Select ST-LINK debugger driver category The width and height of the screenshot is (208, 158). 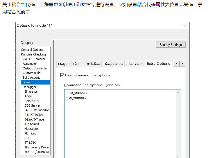tap(31, 143)
